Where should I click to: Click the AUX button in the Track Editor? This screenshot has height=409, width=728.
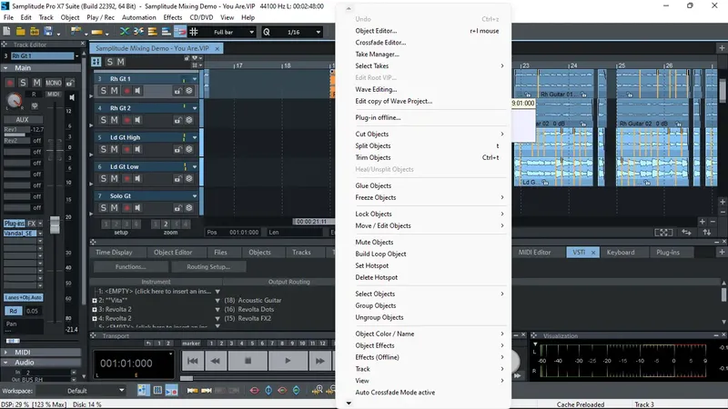22,119
